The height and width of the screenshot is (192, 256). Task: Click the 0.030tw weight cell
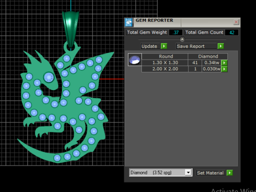point(212,69)
